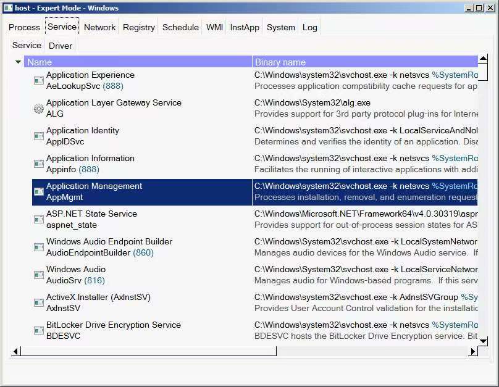
Task: Switch to the Driver sub-tab
Action: 61,46
